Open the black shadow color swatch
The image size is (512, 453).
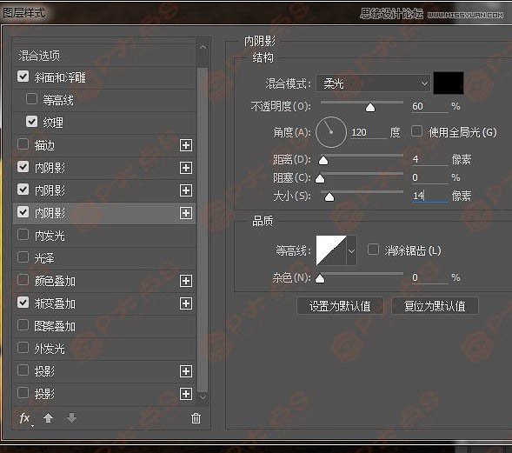coord(449,83)
